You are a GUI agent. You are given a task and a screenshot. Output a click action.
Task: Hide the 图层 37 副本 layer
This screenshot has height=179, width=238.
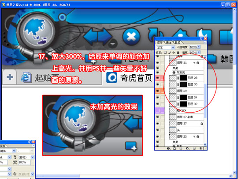click(x=157, y=117)
